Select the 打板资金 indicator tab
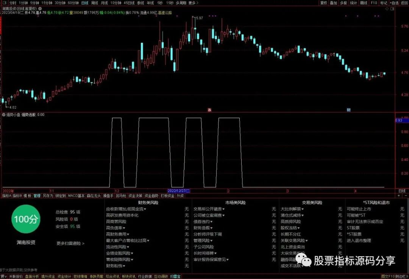This screenshot has width=409, height=279. [x=167, y=196]
